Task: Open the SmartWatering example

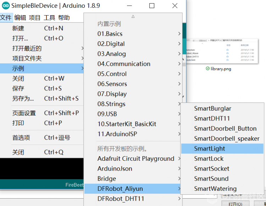Action: coord(222,189)
